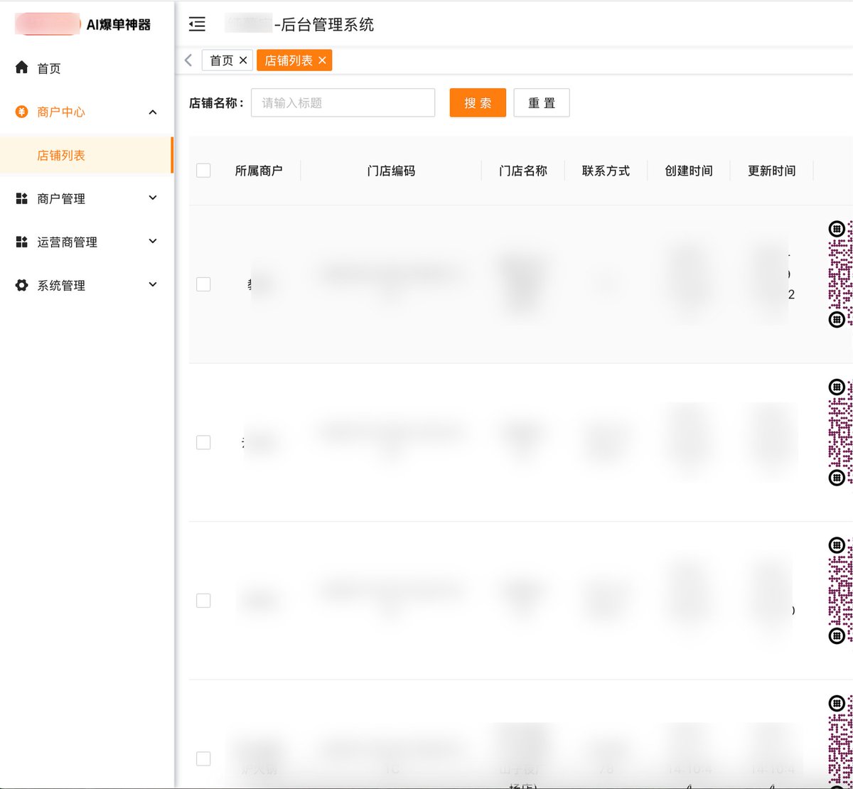This screenshot has width=853, height=789.
Task: Click the sidebar collapse icon next to the page title
Action: pos(197,24)
